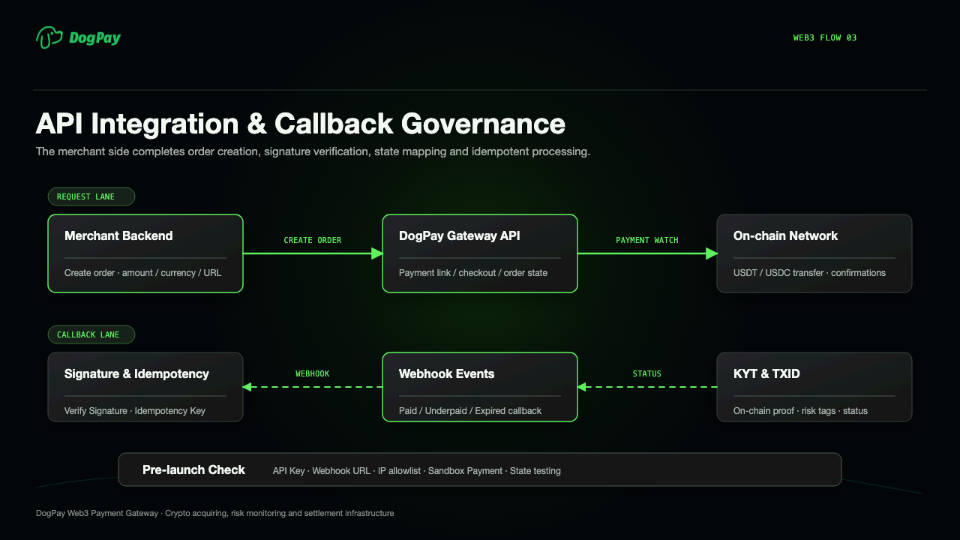Click 'Create order · amount / currency / URL' text
960x540 pixels.
click(x=143, y=273)
